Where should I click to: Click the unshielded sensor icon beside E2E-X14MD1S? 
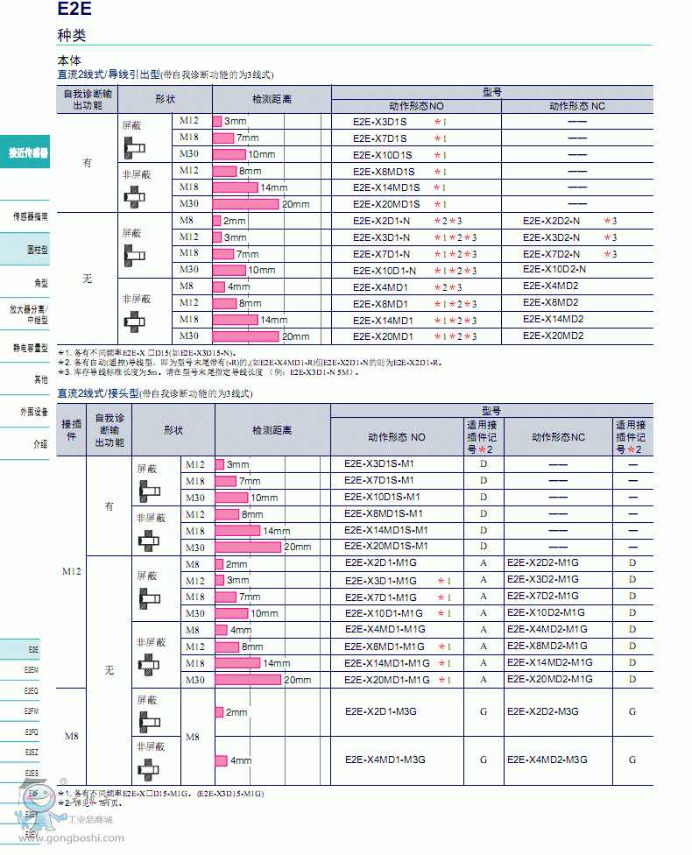tap(134, 197)
